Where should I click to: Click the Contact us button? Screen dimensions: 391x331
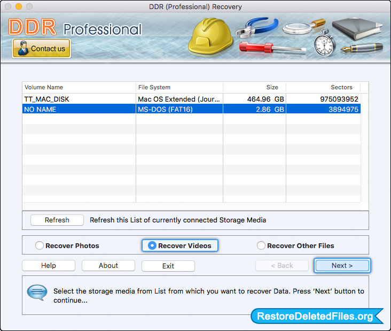[41, 49]
